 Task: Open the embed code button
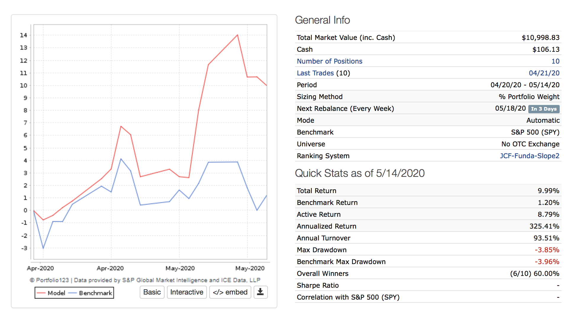[x=230, y=292]
